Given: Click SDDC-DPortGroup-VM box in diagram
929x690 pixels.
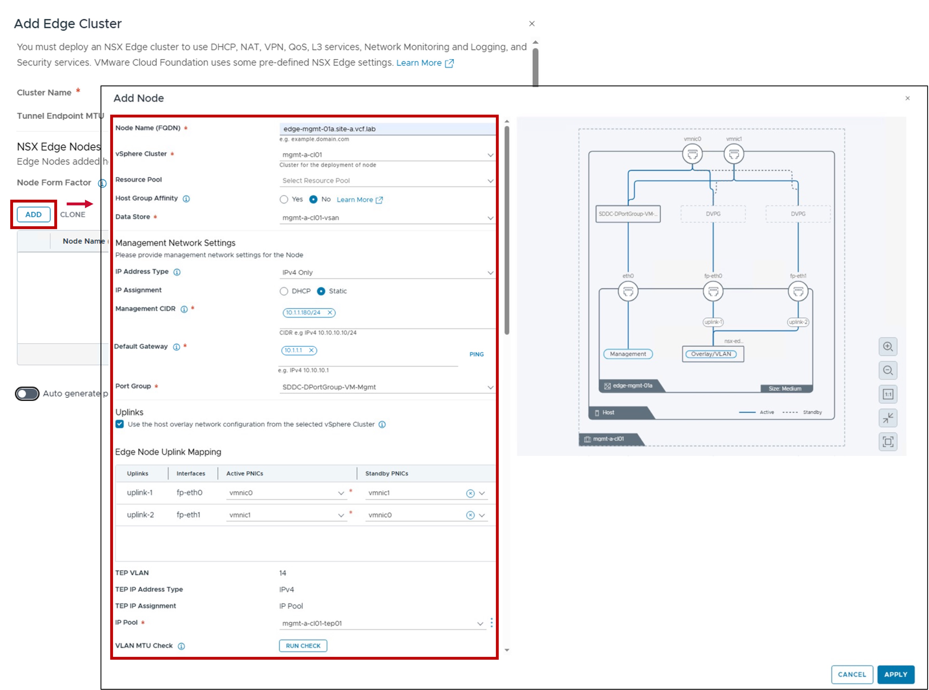Looking at the screenshot, I should pos(628,214).
